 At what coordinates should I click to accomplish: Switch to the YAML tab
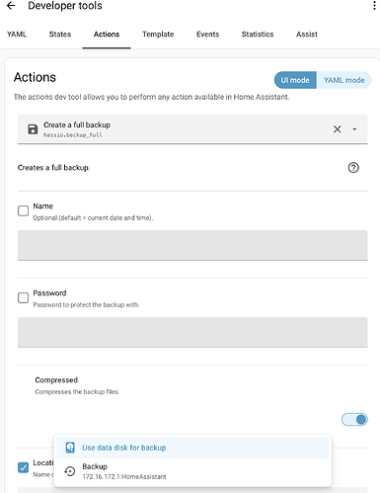tap(17, 35)
